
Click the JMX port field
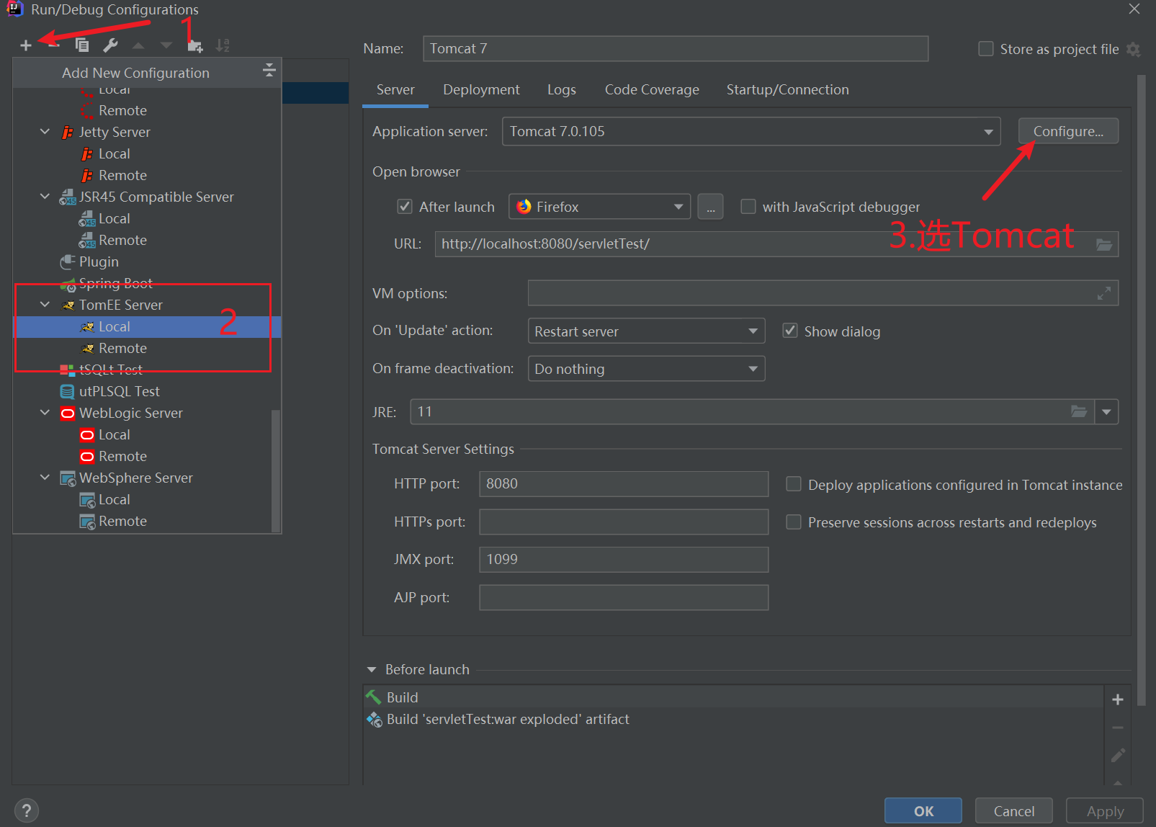pyautogui.click(x=624, y=560)
